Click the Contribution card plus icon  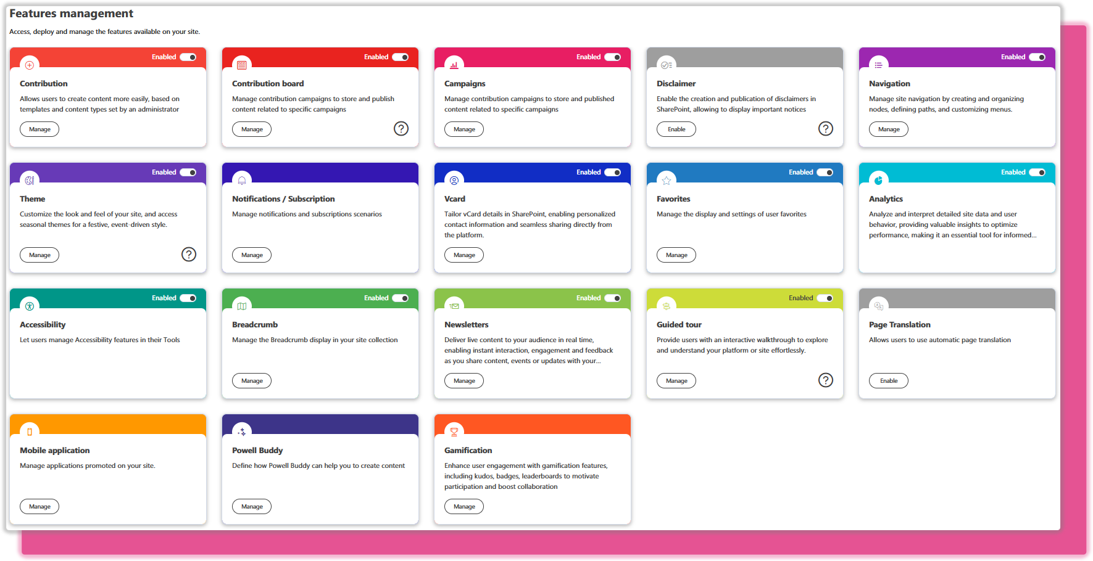click(x=30, y=65)
